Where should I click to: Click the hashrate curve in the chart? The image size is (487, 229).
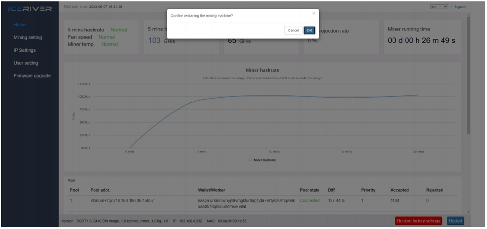point(274,96)
